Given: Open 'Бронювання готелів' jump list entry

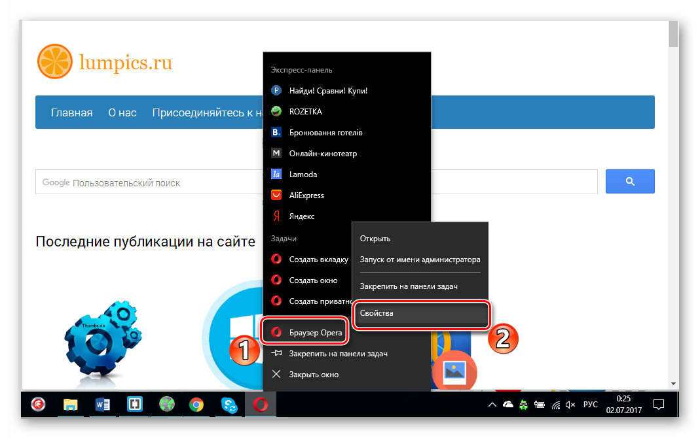Looking at the screenshot, I should point(347,132).
